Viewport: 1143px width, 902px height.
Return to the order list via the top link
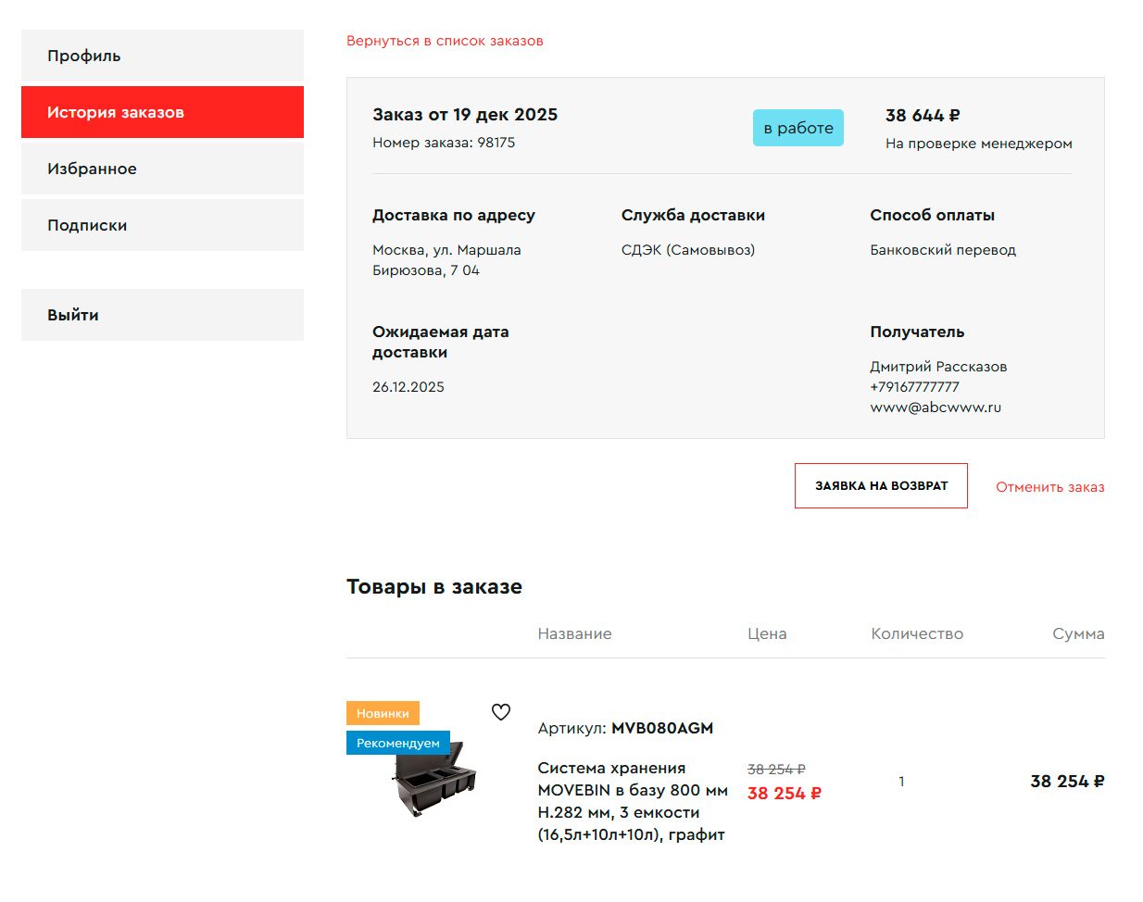click(x=445, y=41)
